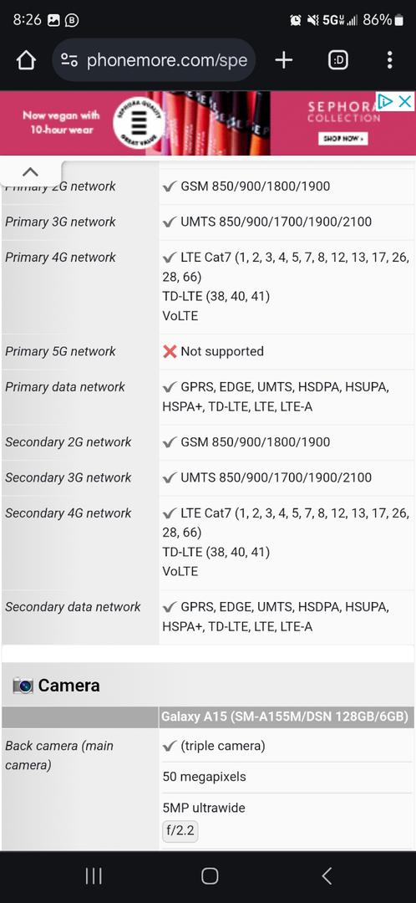The height and width of the screenshot is (903, 416).
Task: Open the tab switcher icon
Action: tap(337, 60)
